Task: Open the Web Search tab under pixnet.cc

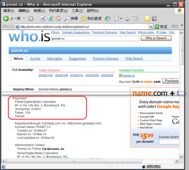Action: point(134,58)
